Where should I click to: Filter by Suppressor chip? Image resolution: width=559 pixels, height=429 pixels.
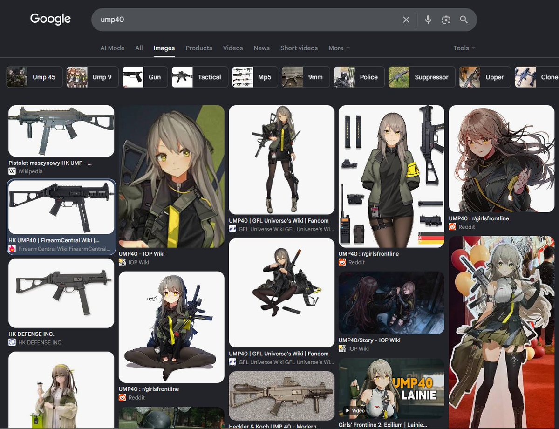tap(422, 77)
